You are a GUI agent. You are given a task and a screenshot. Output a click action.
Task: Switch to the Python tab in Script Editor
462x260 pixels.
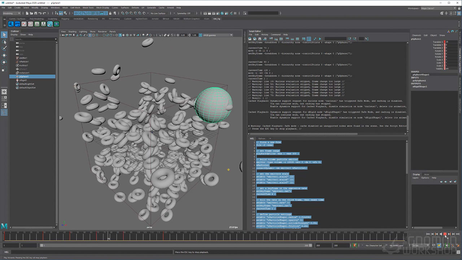pos(261,138)
